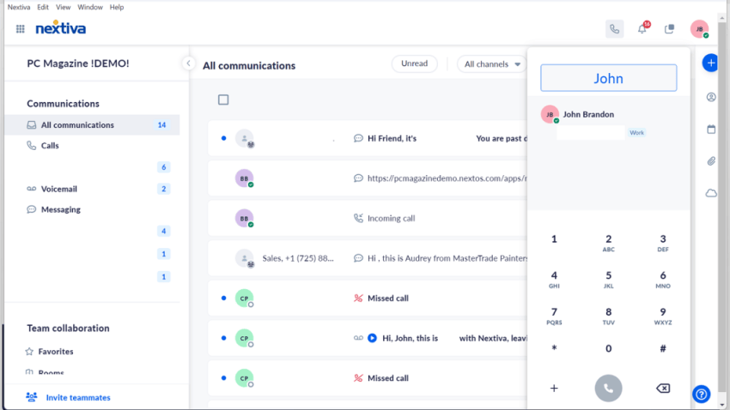
Task: Open attachments paperclip icon in right rail
Action: coord(711,161)
